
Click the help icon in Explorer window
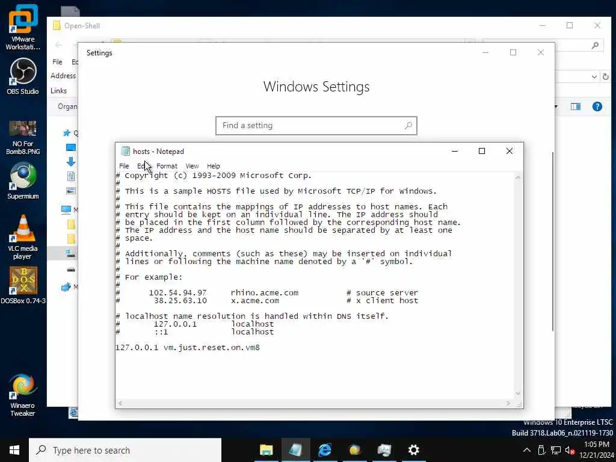(597, 106)
